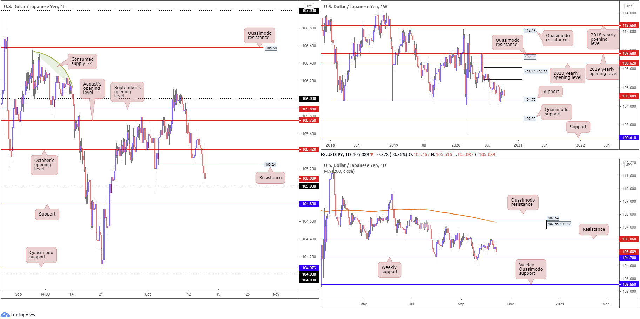Screen dimensions: 640x319
Task: Click the 105.24 resistance price label
Action: (x=270, y=164)
